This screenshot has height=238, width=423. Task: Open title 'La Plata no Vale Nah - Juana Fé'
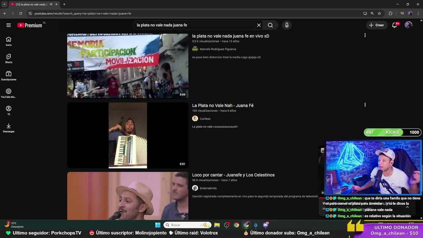click(223, 105)
